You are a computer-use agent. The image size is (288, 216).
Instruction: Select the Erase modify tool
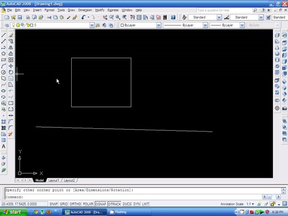coord(11,35)
